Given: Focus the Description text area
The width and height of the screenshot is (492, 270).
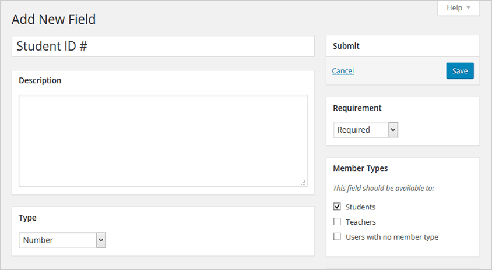Looking at the screenshot, I should point(163,140).
